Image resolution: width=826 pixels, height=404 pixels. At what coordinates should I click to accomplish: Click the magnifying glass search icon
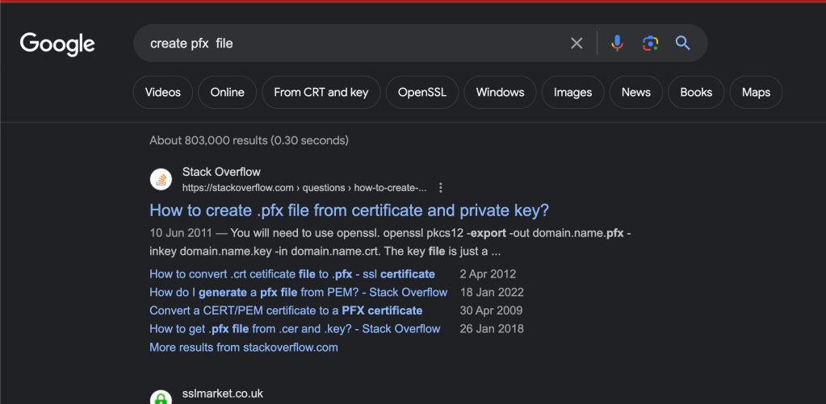pyautogui.click(x=683, y=43)
